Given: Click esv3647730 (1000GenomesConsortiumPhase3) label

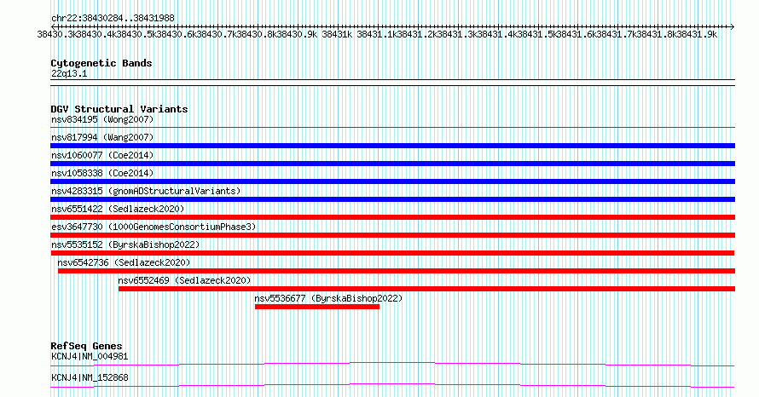Looking at the screenshot, I should [x=154, y=227].
